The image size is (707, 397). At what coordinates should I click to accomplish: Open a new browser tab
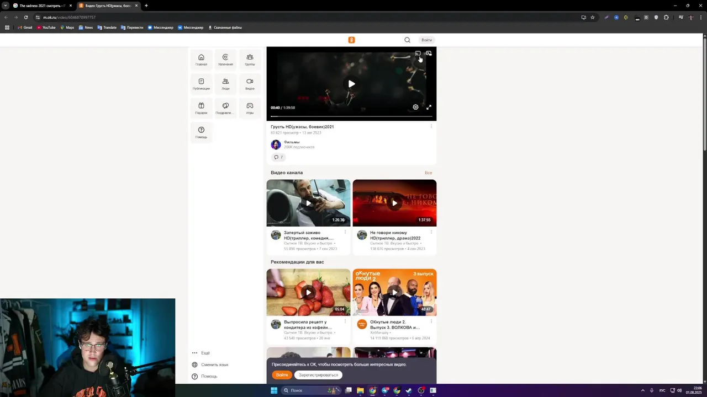tap(146, 6)
